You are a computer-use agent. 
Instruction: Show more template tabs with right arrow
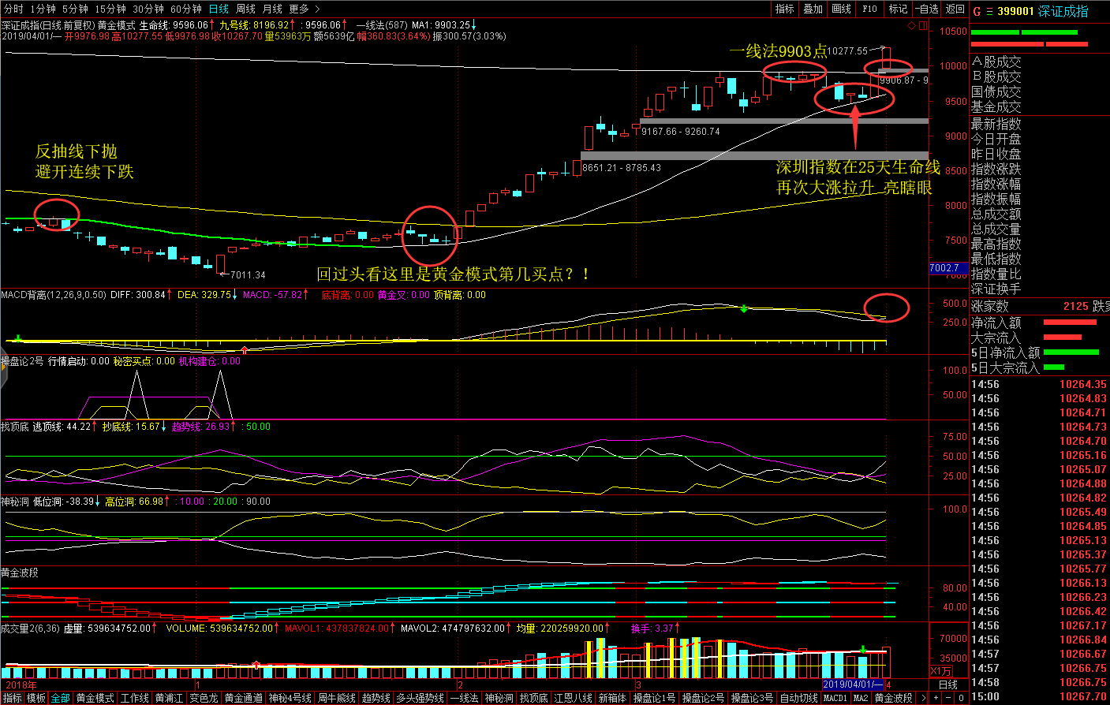click(922, 698)
